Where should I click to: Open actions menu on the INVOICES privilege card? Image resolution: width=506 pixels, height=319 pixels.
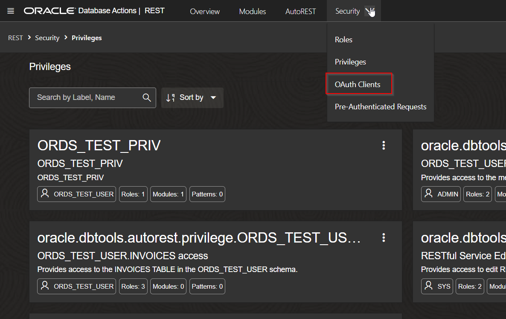coord(383,237)
